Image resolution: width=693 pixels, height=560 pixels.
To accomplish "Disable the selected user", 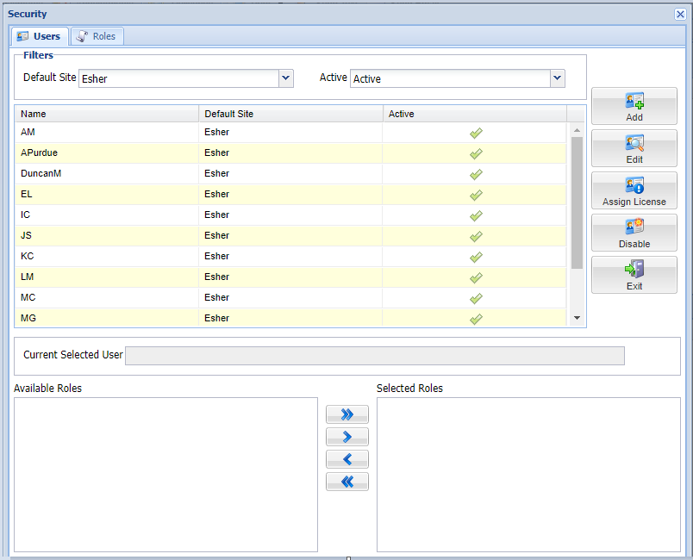I will [x=634, y=233].
